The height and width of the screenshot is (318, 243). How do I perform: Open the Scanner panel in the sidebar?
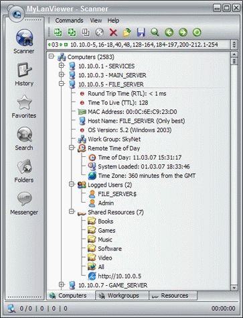(24, 42)
